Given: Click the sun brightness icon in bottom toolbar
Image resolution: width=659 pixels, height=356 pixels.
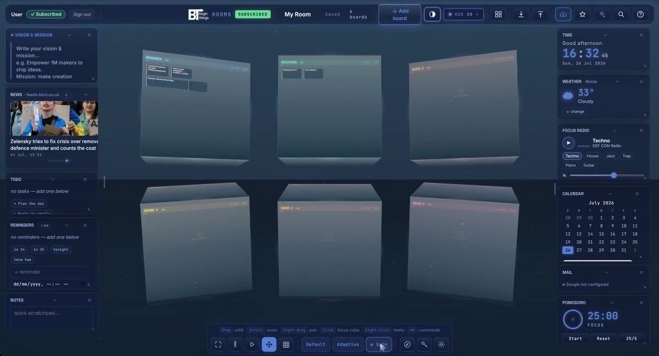Looking at the screenshot, I should point(441,345).
